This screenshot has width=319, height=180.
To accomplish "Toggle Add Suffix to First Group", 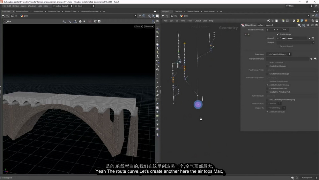I will (x=267, y=85).
